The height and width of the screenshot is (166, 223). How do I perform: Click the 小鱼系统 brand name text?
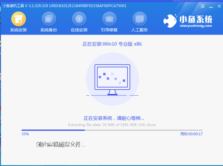point(196,20)
